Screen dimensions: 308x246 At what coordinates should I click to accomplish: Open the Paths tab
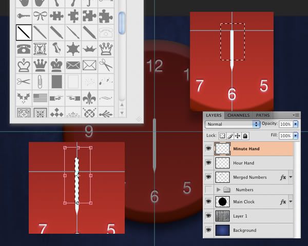click(x=262, y=115)
